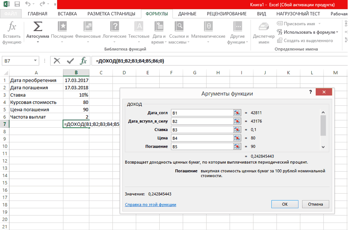Click the save icon in quick access toolbar
This screenshot has width=348, height=230.
click(x=17, y=5)
